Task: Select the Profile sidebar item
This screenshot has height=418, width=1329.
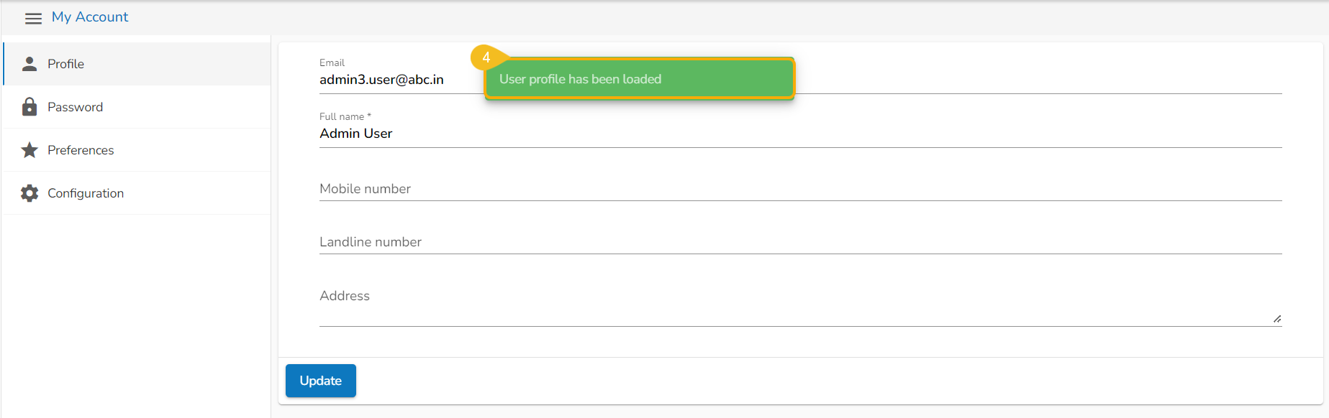Action: tap(65, 64)
